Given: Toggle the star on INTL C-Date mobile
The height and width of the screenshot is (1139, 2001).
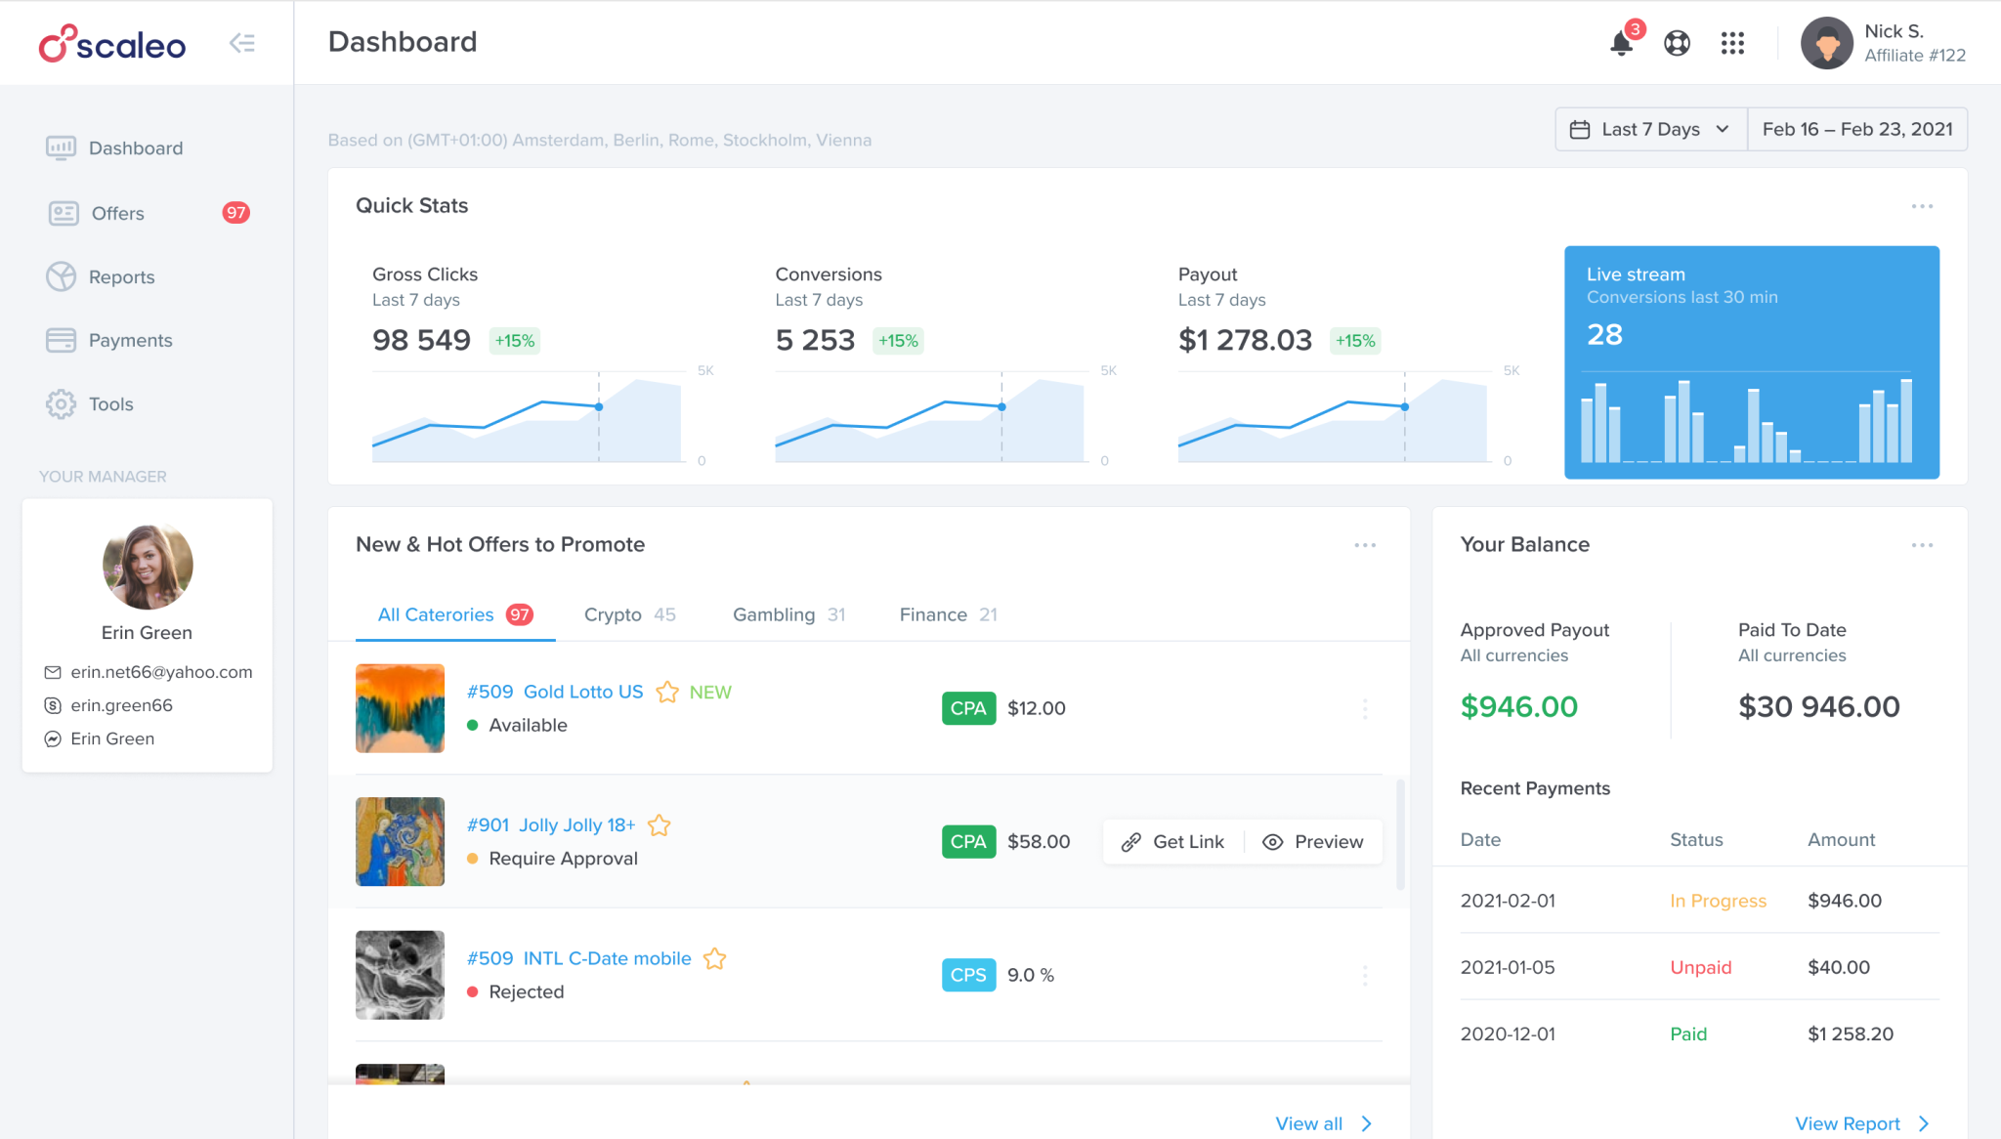Looking at the screenshot, I should coord(715,957).
